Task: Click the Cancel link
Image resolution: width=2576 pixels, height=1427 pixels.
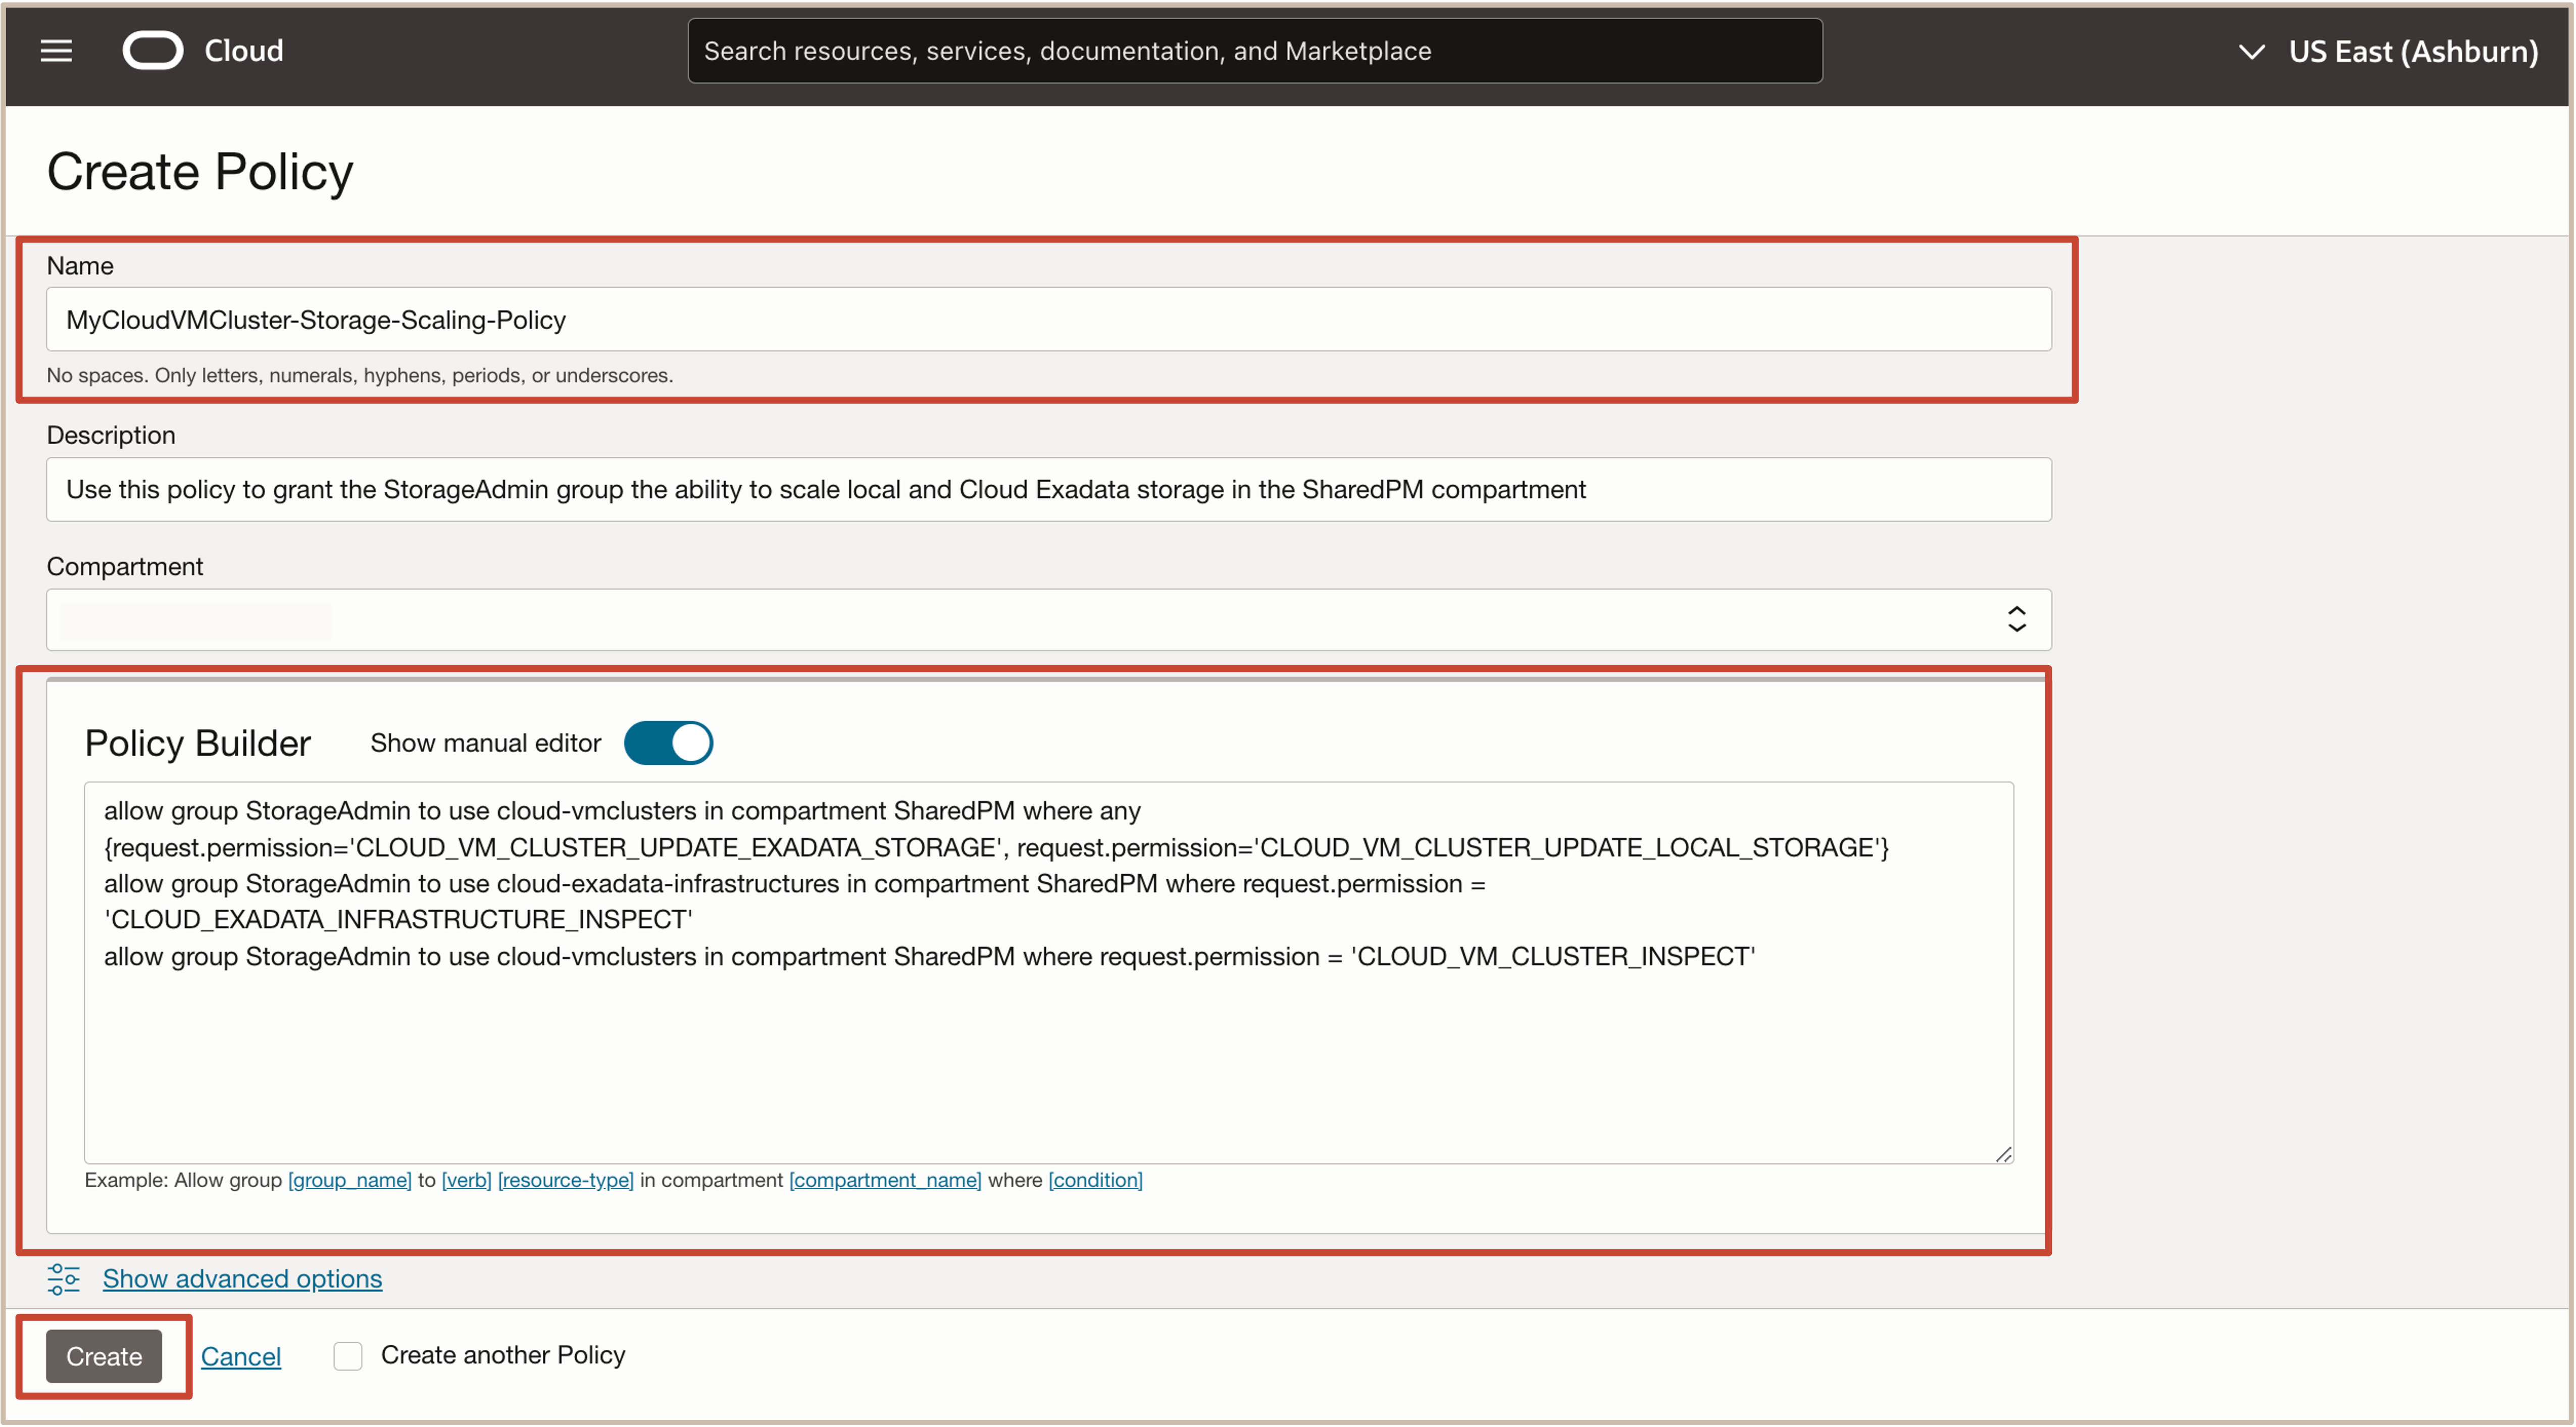Action: (x=241, y=1356)
